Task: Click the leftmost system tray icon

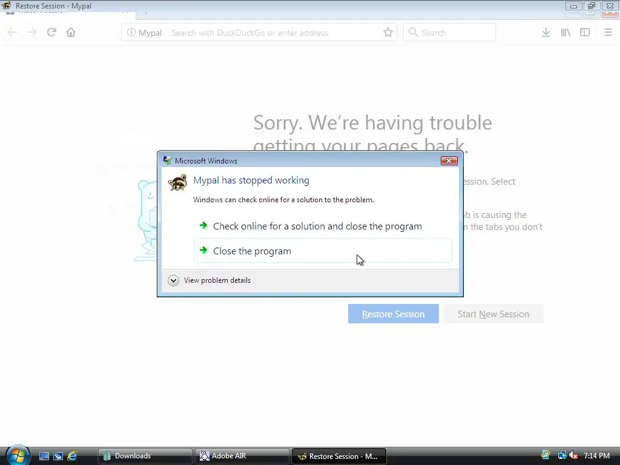Action: coord(546,455)
